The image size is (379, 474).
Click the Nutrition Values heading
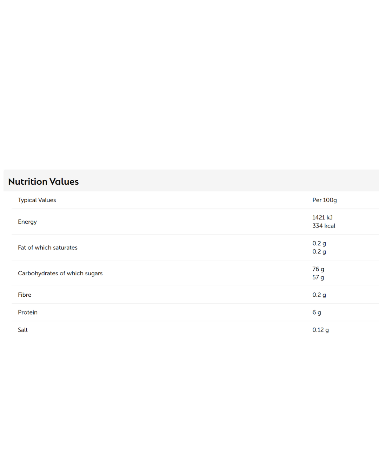pos(44,182)
